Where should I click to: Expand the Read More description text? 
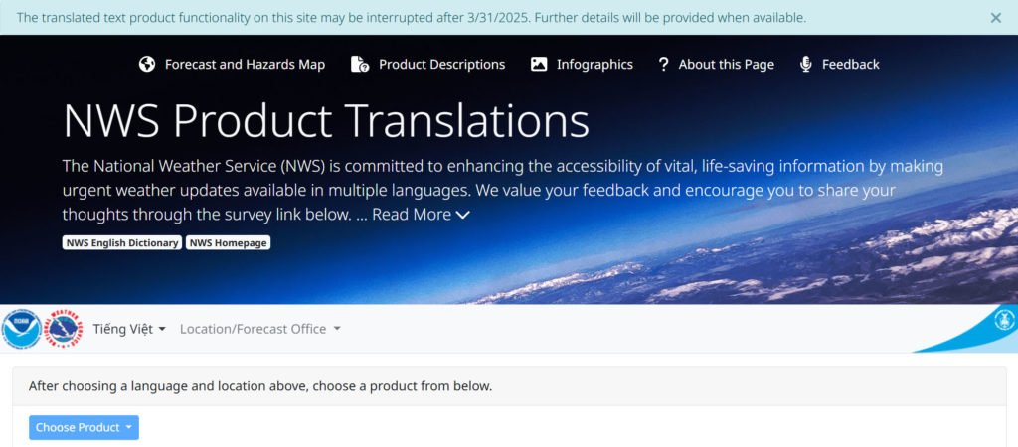422,214
